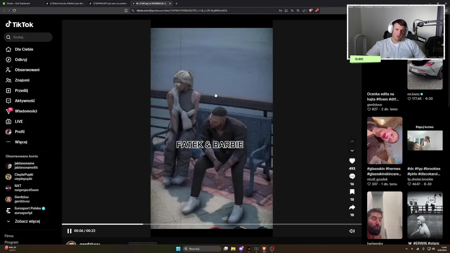This screenshot has width=450, height=253.
Task: Mute the video sound
Action: tap(352, 231)
